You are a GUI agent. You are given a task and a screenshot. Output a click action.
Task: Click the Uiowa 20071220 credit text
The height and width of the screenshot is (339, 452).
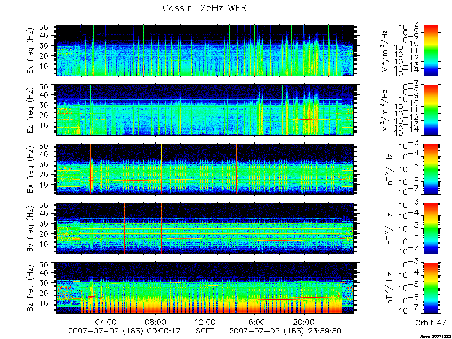[x=436, y=336]
